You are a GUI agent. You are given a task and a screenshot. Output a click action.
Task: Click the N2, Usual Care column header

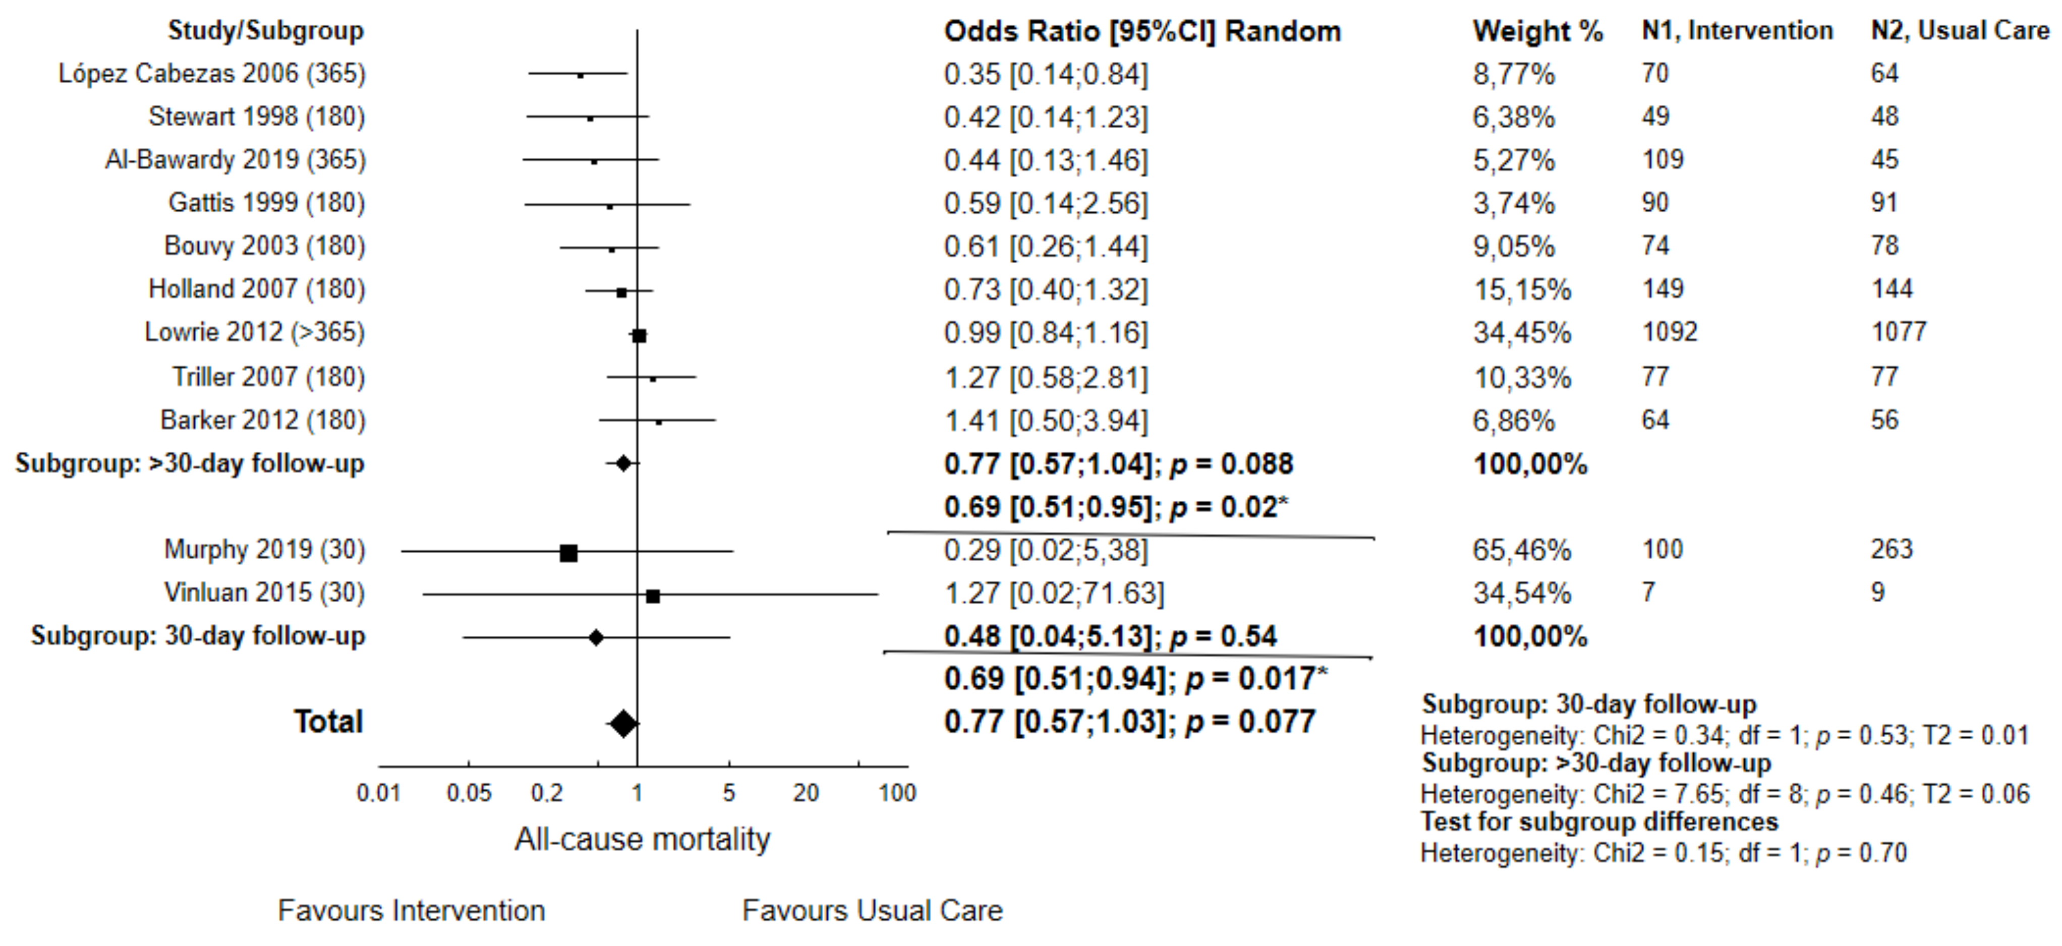1960,30
